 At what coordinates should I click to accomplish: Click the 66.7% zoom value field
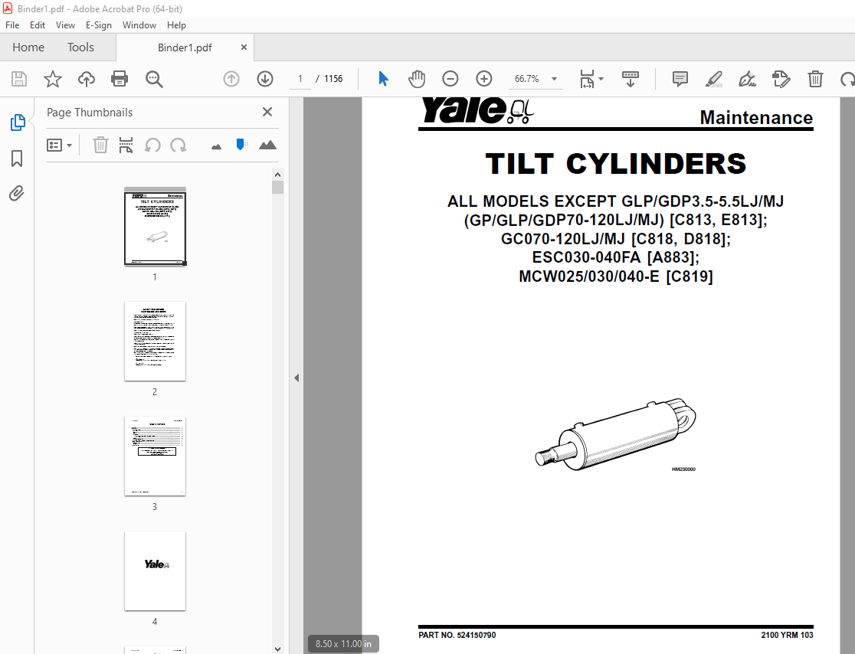(527, 79)
